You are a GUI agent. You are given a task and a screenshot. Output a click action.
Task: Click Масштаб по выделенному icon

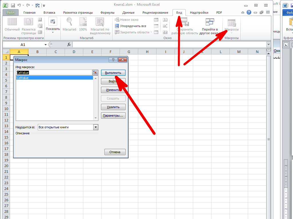(100, 22)
